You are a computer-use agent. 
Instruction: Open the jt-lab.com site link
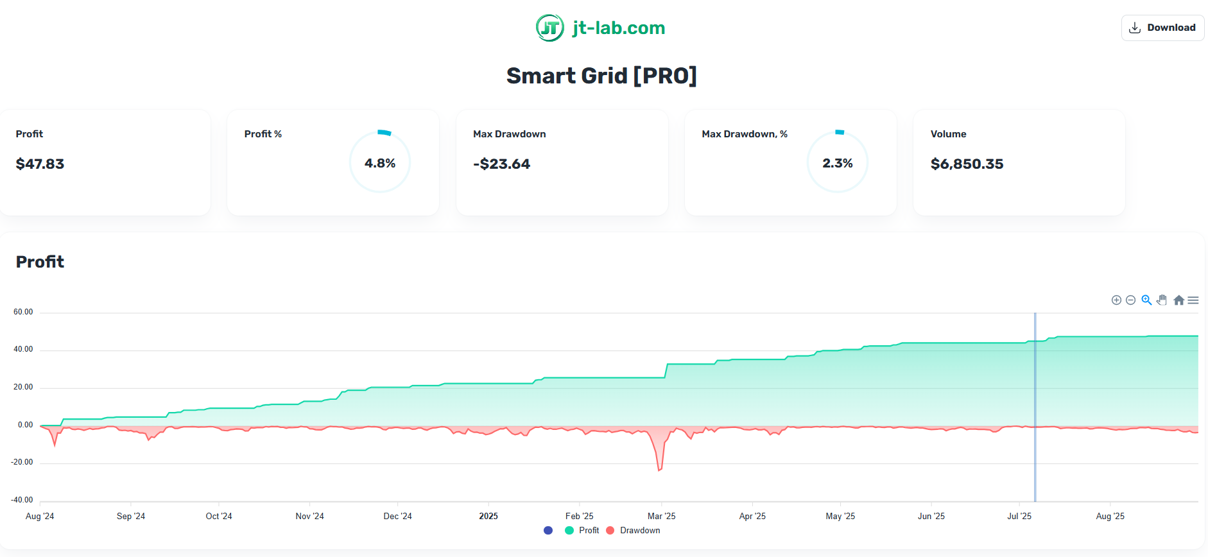click(618, 28)
